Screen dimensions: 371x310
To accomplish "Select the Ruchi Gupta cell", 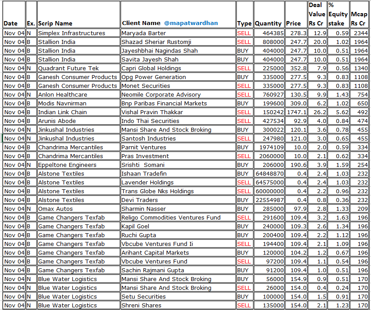I will coord(178,234).
